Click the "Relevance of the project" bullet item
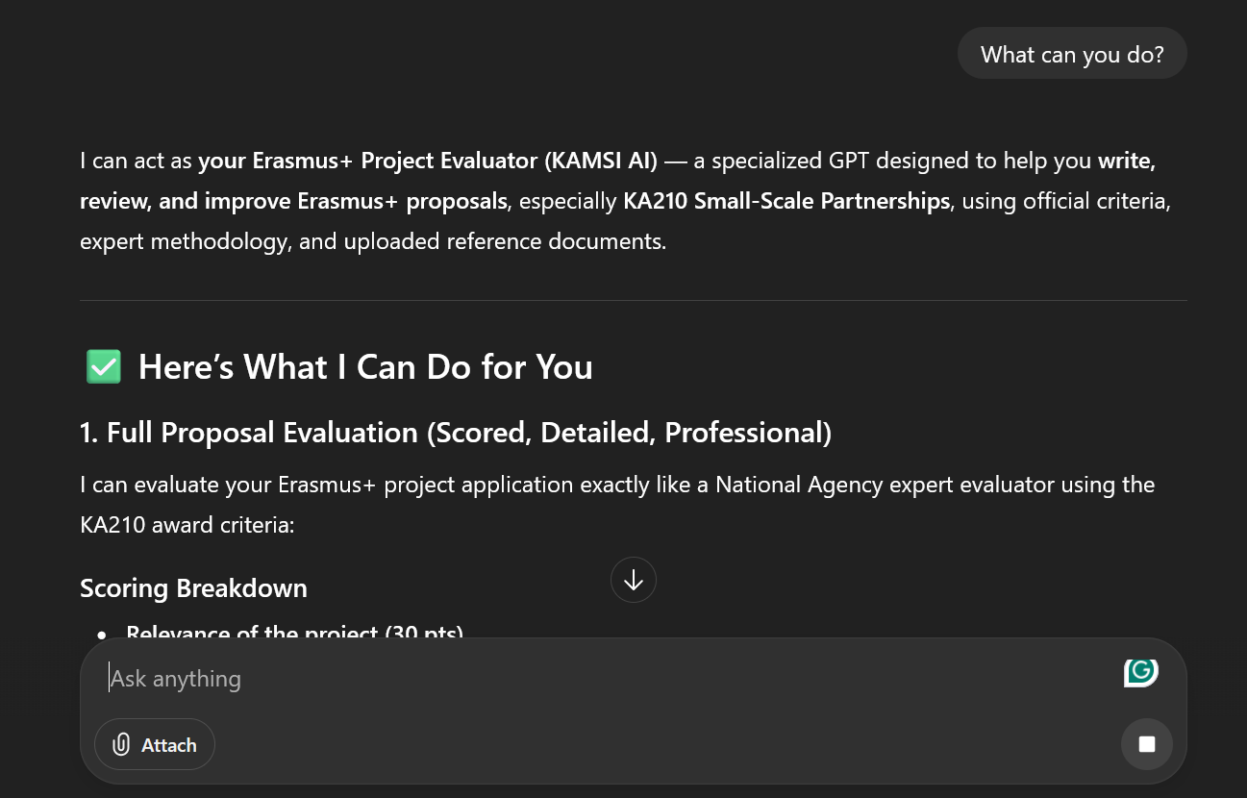 (x=294, y=633)
